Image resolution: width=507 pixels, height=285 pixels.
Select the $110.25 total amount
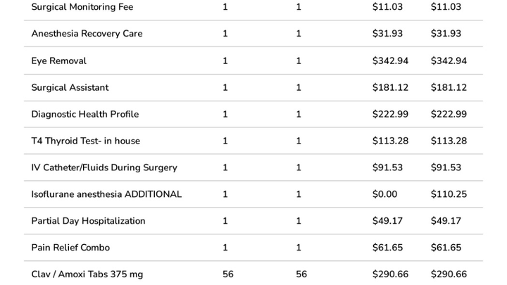(x=449, y=194)
